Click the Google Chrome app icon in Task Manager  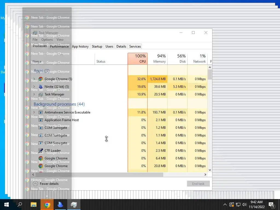click(x=41, y=79)
